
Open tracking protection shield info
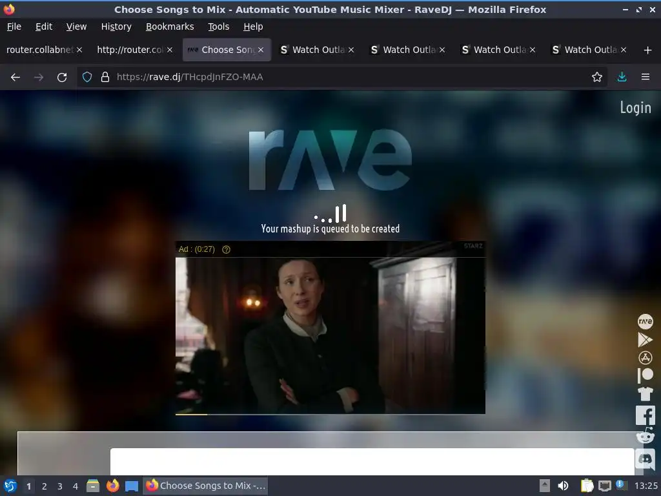[x=87, y=77]
